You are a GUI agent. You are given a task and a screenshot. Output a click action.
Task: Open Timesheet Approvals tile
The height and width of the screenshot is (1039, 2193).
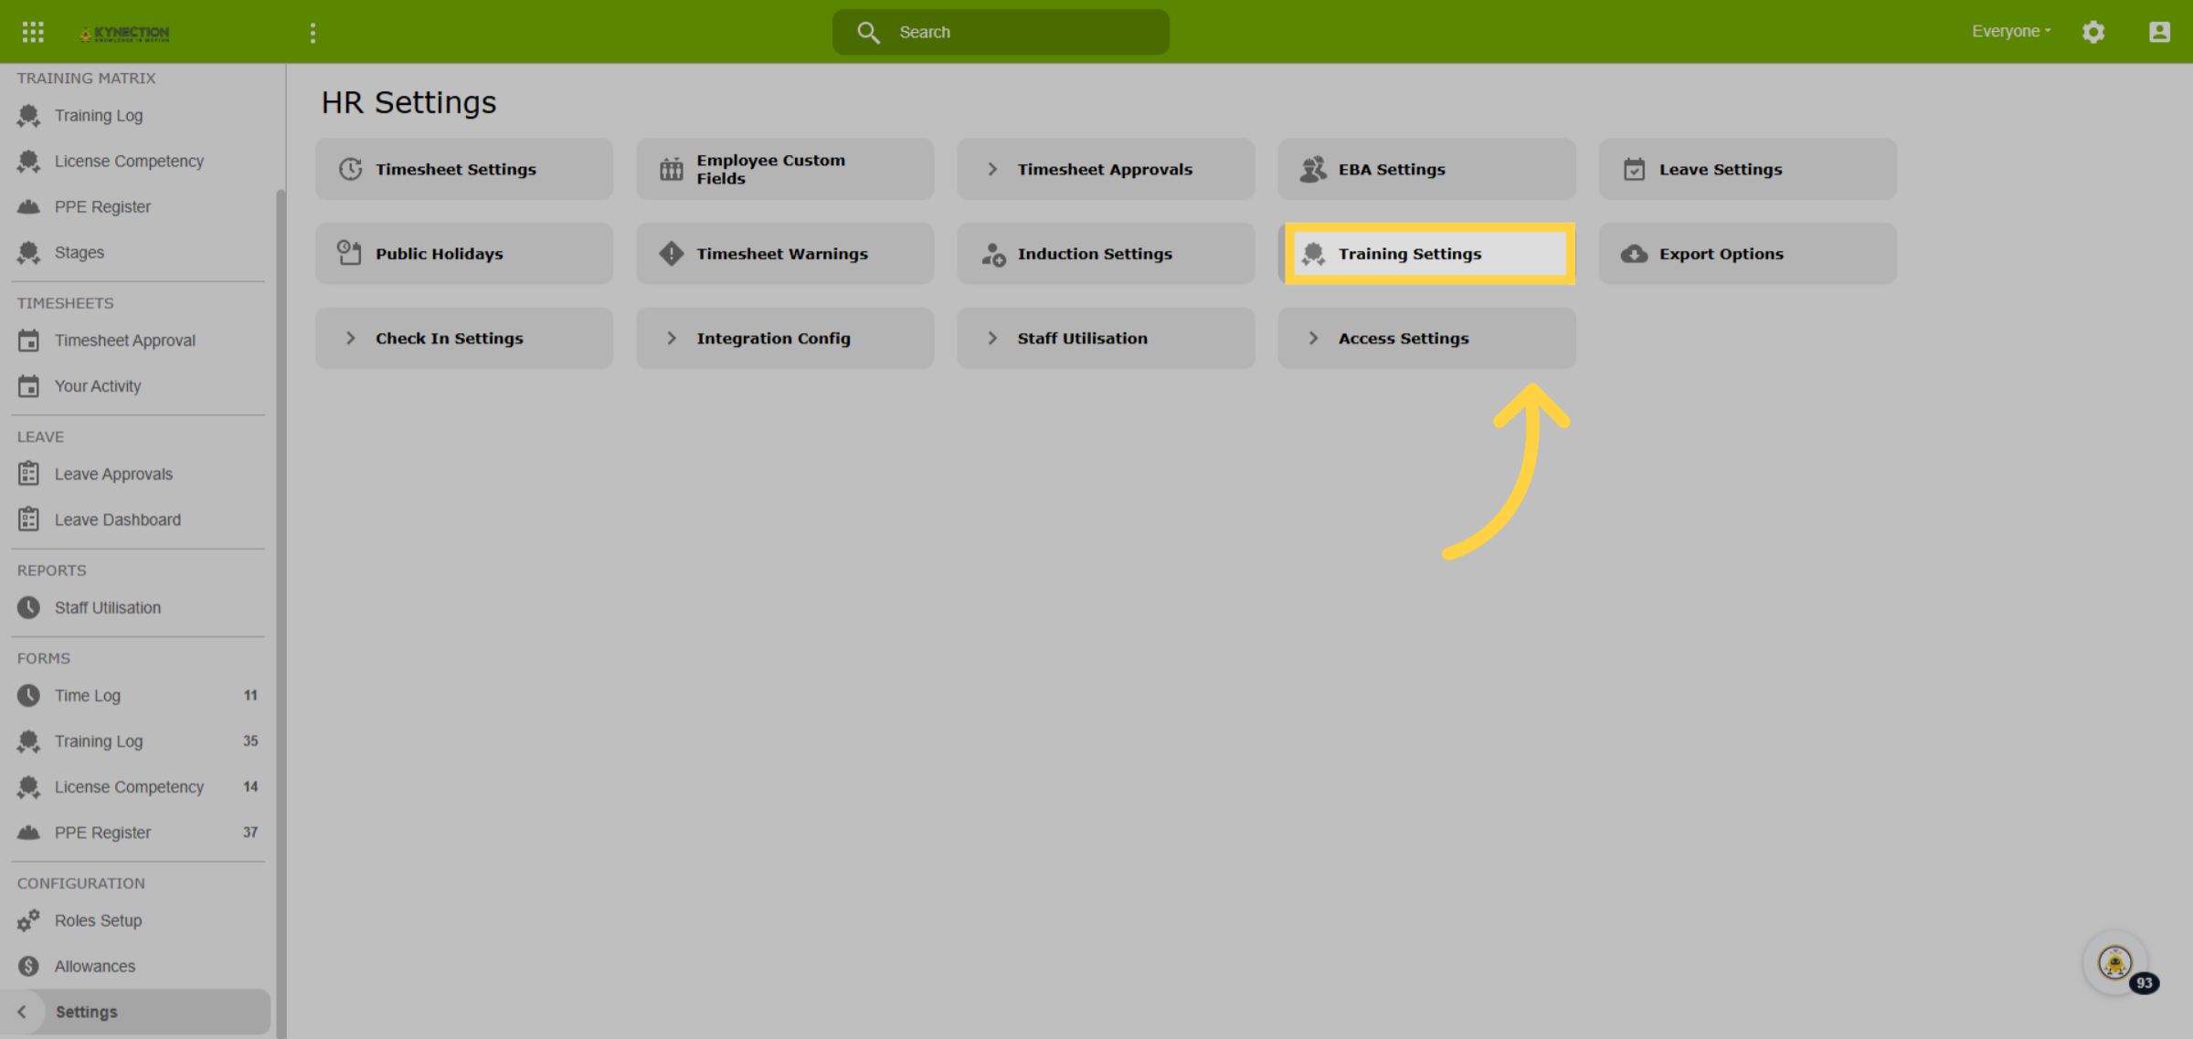point(1106,169)
